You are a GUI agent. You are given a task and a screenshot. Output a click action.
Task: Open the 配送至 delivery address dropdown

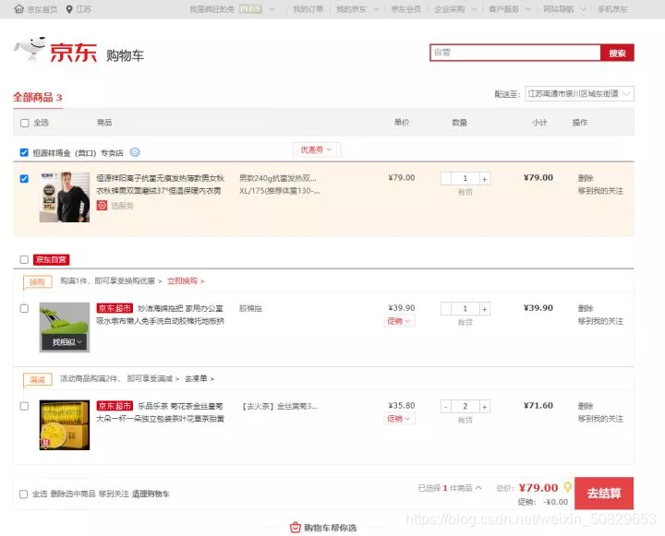coord(579,94)
